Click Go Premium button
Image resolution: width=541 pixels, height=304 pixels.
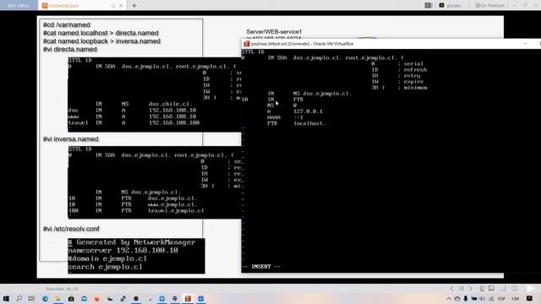pyautogui.click(x=490, y=6)
